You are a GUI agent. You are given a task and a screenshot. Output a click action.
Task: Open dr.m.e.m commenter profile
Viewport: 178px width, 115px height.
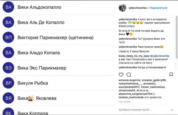coord(125,30)
